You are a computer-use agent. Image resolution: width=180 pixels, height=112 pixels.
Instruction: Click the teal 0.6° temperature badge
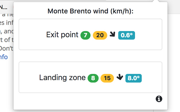[x=127, y=35]
